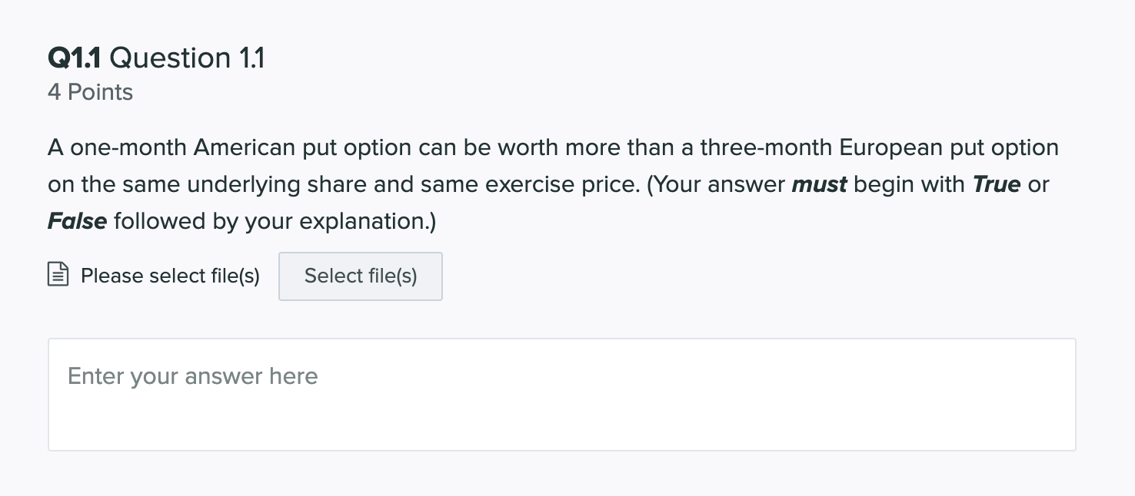The width and height of the screenshot is (1135, 496).
Task: Click the question prompt paragraph text
Action: (538, 184)
